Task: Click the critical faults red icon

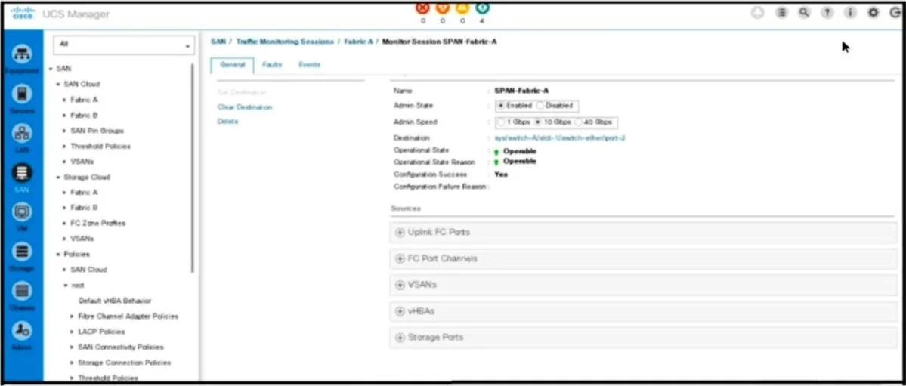Action: [x=423, y=8]
